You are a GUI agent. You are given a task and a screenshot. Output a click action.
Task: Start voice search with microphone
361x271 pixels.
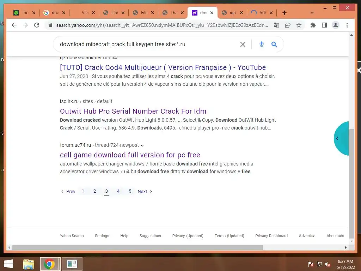[x=261, y=44]
